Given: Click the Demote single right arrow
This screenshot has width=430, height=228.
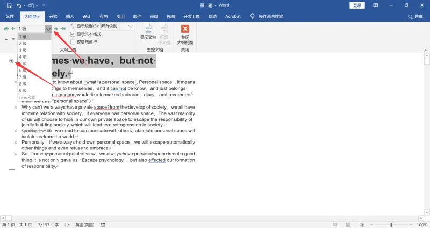Looking at the screenshot, I should click(x=56, y=28).
